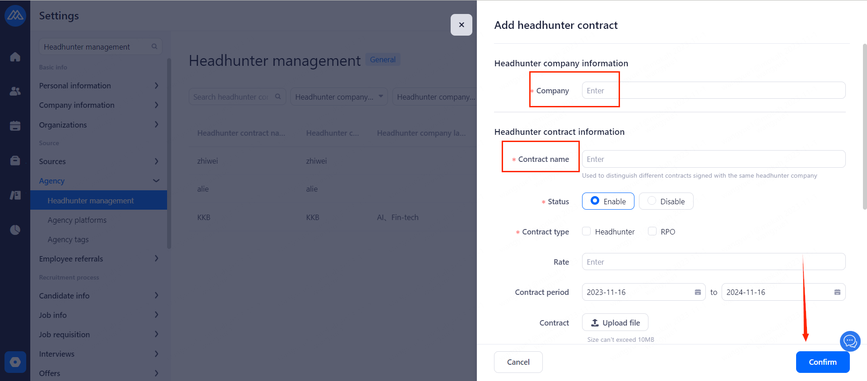Open Agency platforms settings page
Viewport: 867px width, 381px height.
77,220
